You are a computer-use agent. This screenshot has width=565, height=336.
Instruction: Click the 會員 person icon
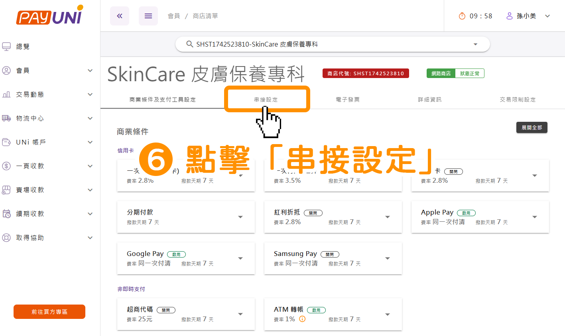click(x=6, y=70)
